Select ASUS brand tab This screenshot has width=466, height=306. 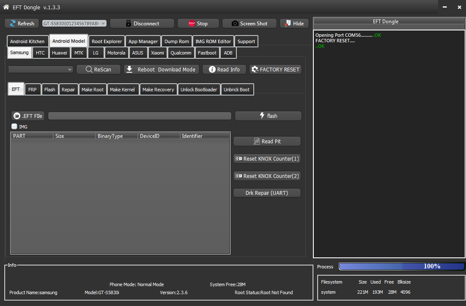[137, 53]
